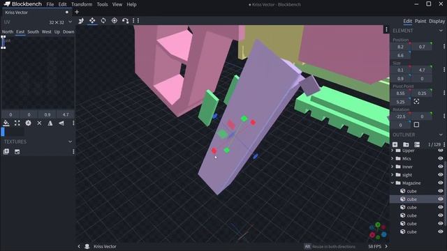The height and width of the screenshot is (251, 447).
Task: Click the Position X field 8.2
Action: tap(400, 47)
